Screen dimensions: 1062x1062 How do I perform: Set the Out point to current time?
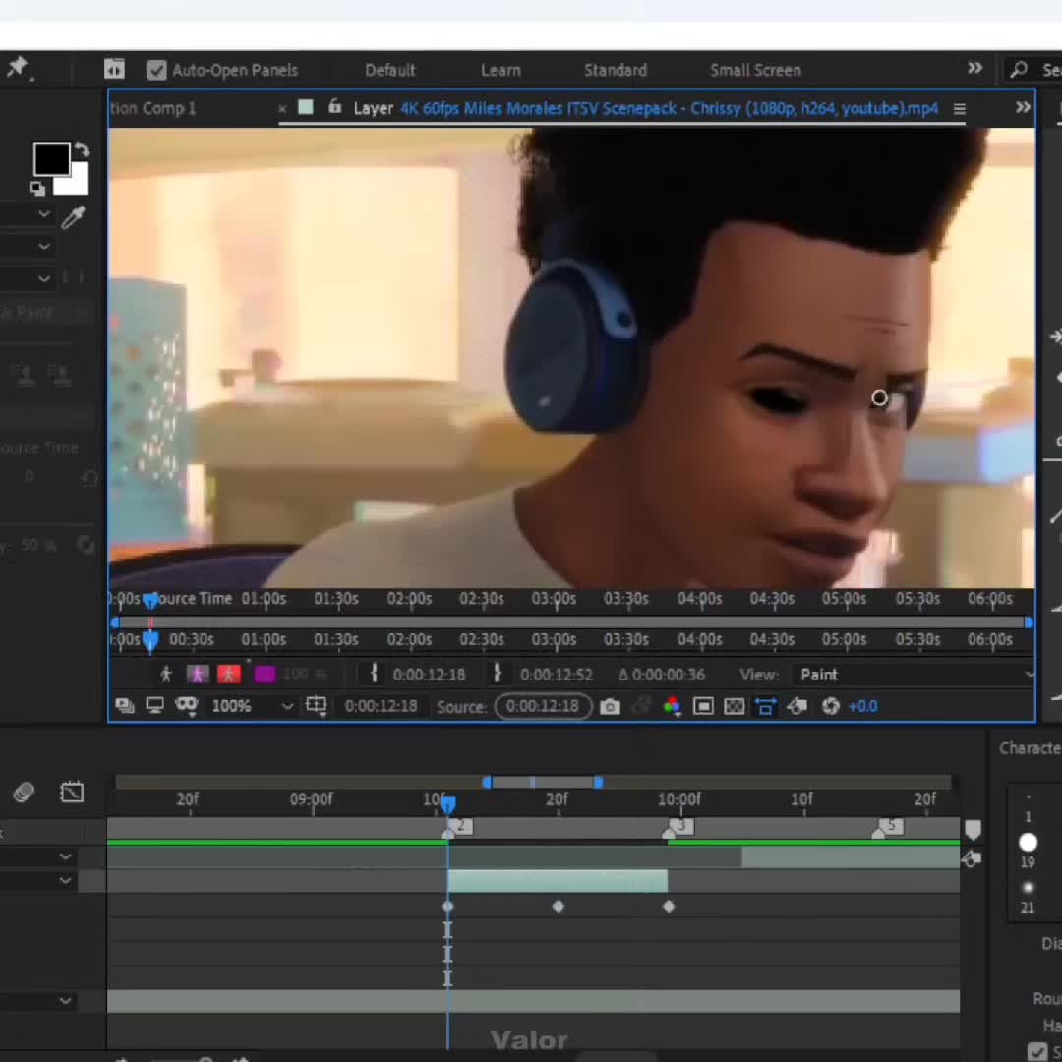tap(497, 674)
